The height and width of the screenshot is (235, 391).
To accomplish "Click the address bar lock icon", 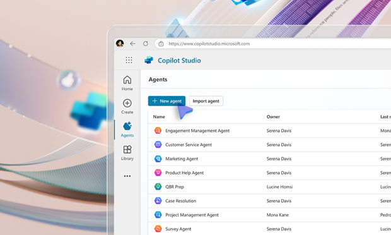I will [x=161, y=44].
